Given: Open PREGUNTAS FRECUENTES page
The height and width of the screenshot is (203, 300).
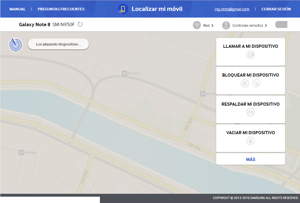Looking at the screenshot, I should coord(61,9).
